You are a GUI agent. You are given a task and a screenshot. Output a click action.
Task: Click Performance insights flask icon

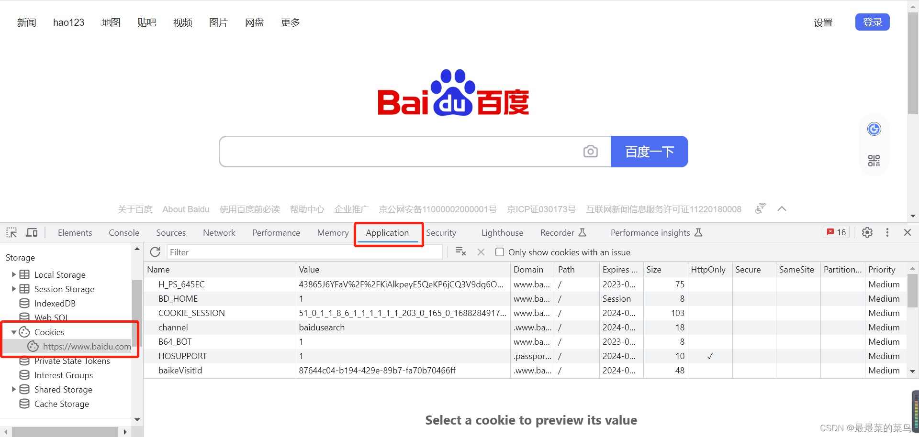[698, 232]
